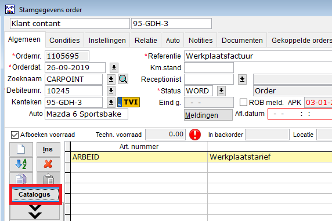332x221 pixels.
Task: Open the Debiteurnr. dropdown arrow
Action: tap(111, 91)
